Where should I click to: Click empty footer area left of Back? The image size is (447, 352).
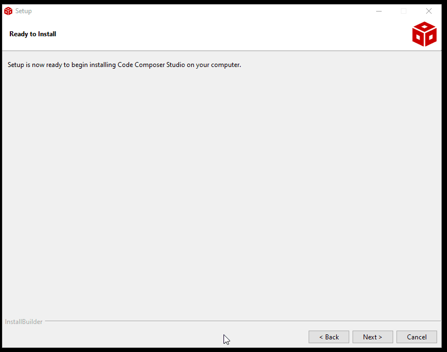coord(137,337)
